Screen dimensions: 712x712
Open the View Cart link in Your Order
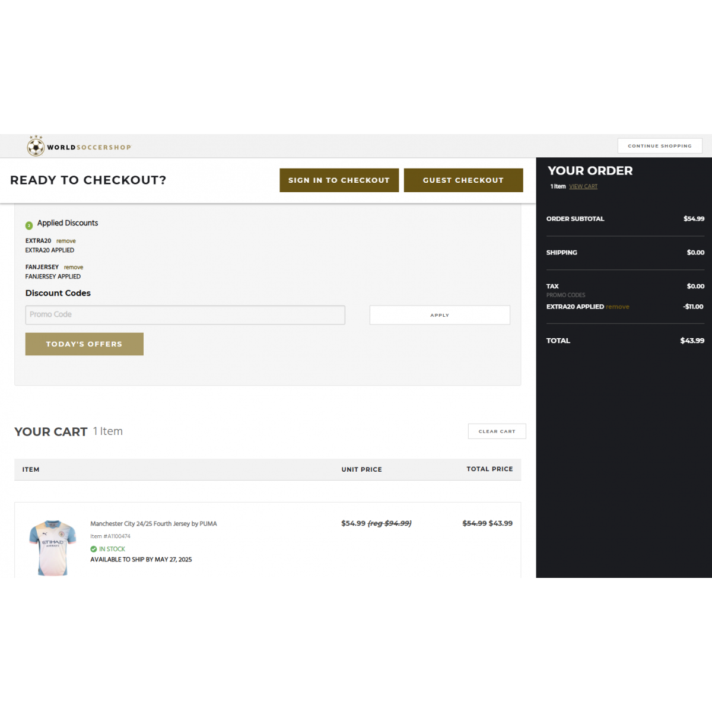(x=583, y=186)
